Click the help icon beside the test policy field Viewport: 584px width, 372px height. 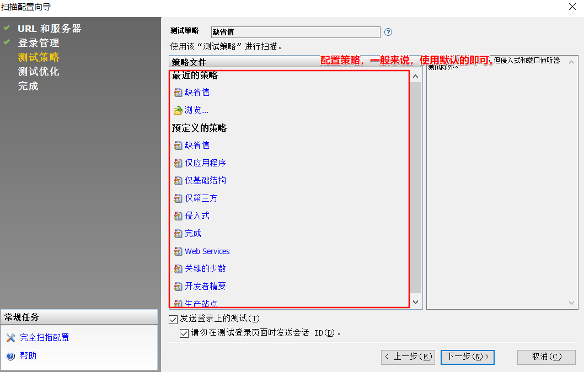388,32
